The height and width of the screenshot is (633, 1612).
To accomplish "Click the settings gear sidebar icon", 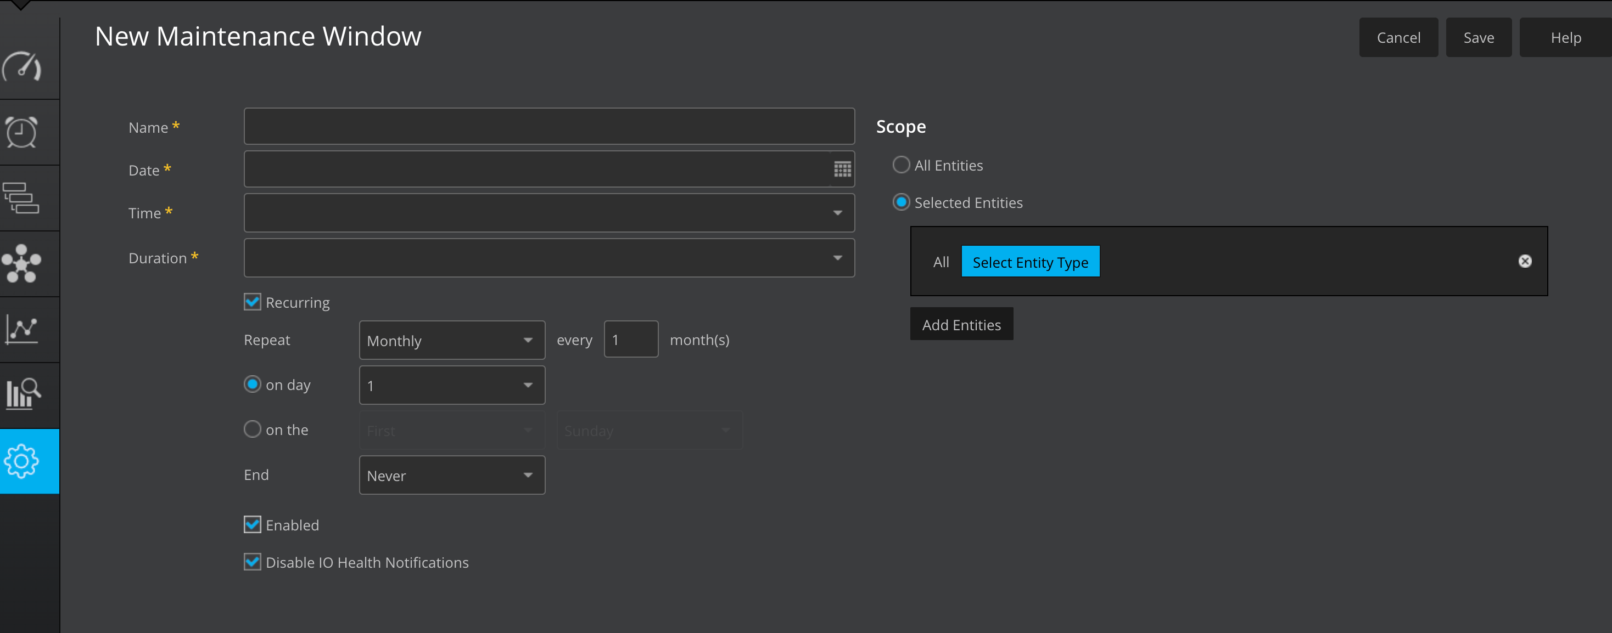I will coord(22,461).
